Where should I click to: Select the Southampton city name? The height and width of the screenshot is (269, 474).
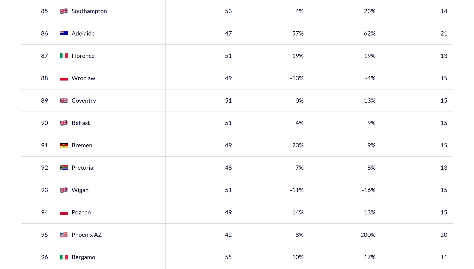tap(89, 11)
